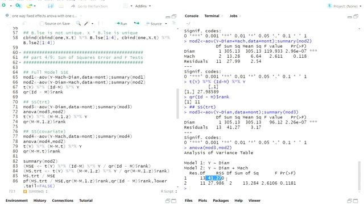Open the Help tab
The image size is (364, 204).
(238, 201)
